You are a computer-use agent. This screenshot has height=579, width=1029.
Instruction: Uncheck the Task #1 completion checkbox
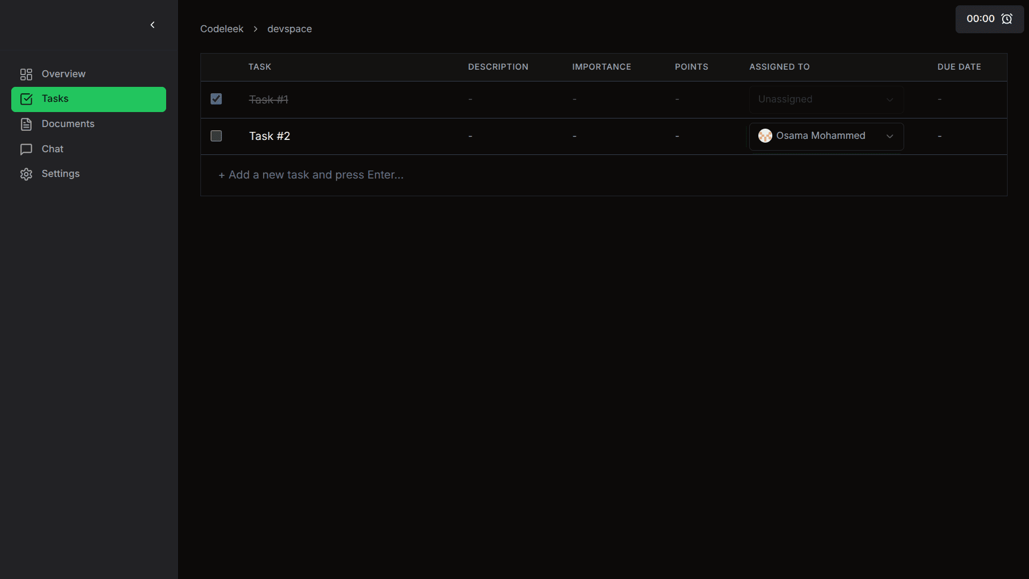click(216, 99)
